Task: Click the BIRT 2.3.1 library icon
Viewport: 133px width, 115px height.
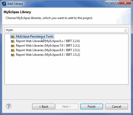Action: (x=13, y=46)
